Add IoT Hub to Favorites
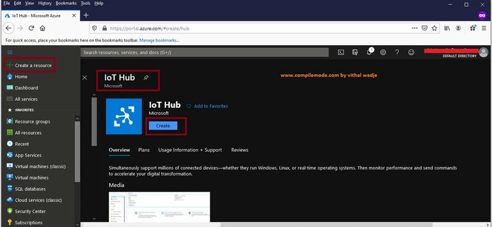The width and height of the screenshot is (492, 227). tap(207, 107)
